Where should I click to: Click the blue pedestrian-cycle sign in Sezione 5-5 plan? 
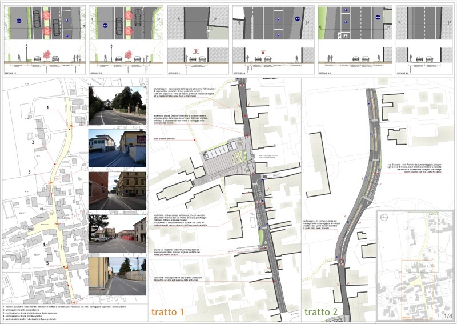pos(378,17)
